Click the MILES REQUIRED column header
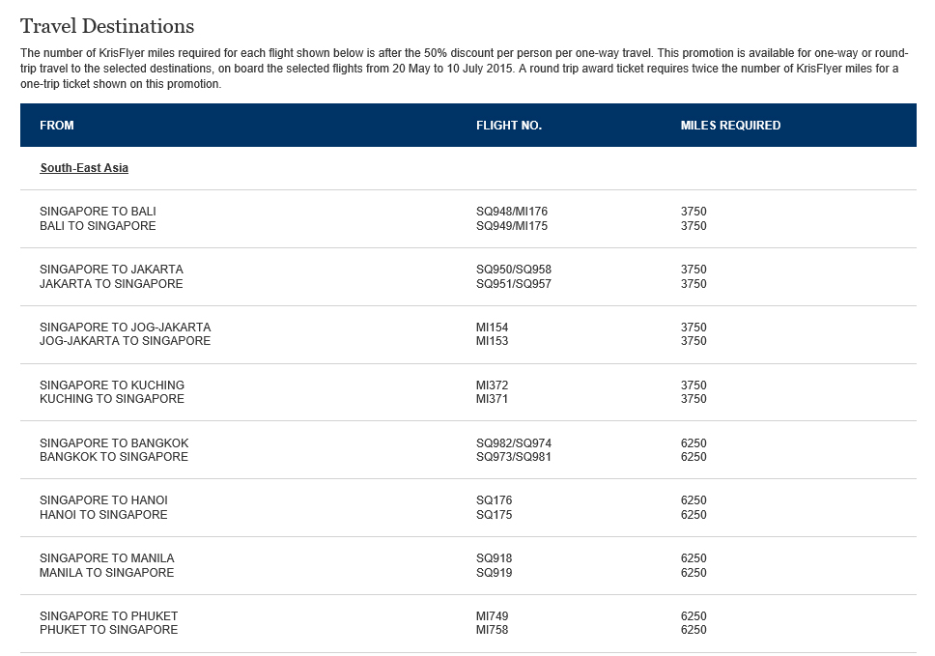Image resolution: width=935 pixels, height=656 pixels. click(730, 126)
